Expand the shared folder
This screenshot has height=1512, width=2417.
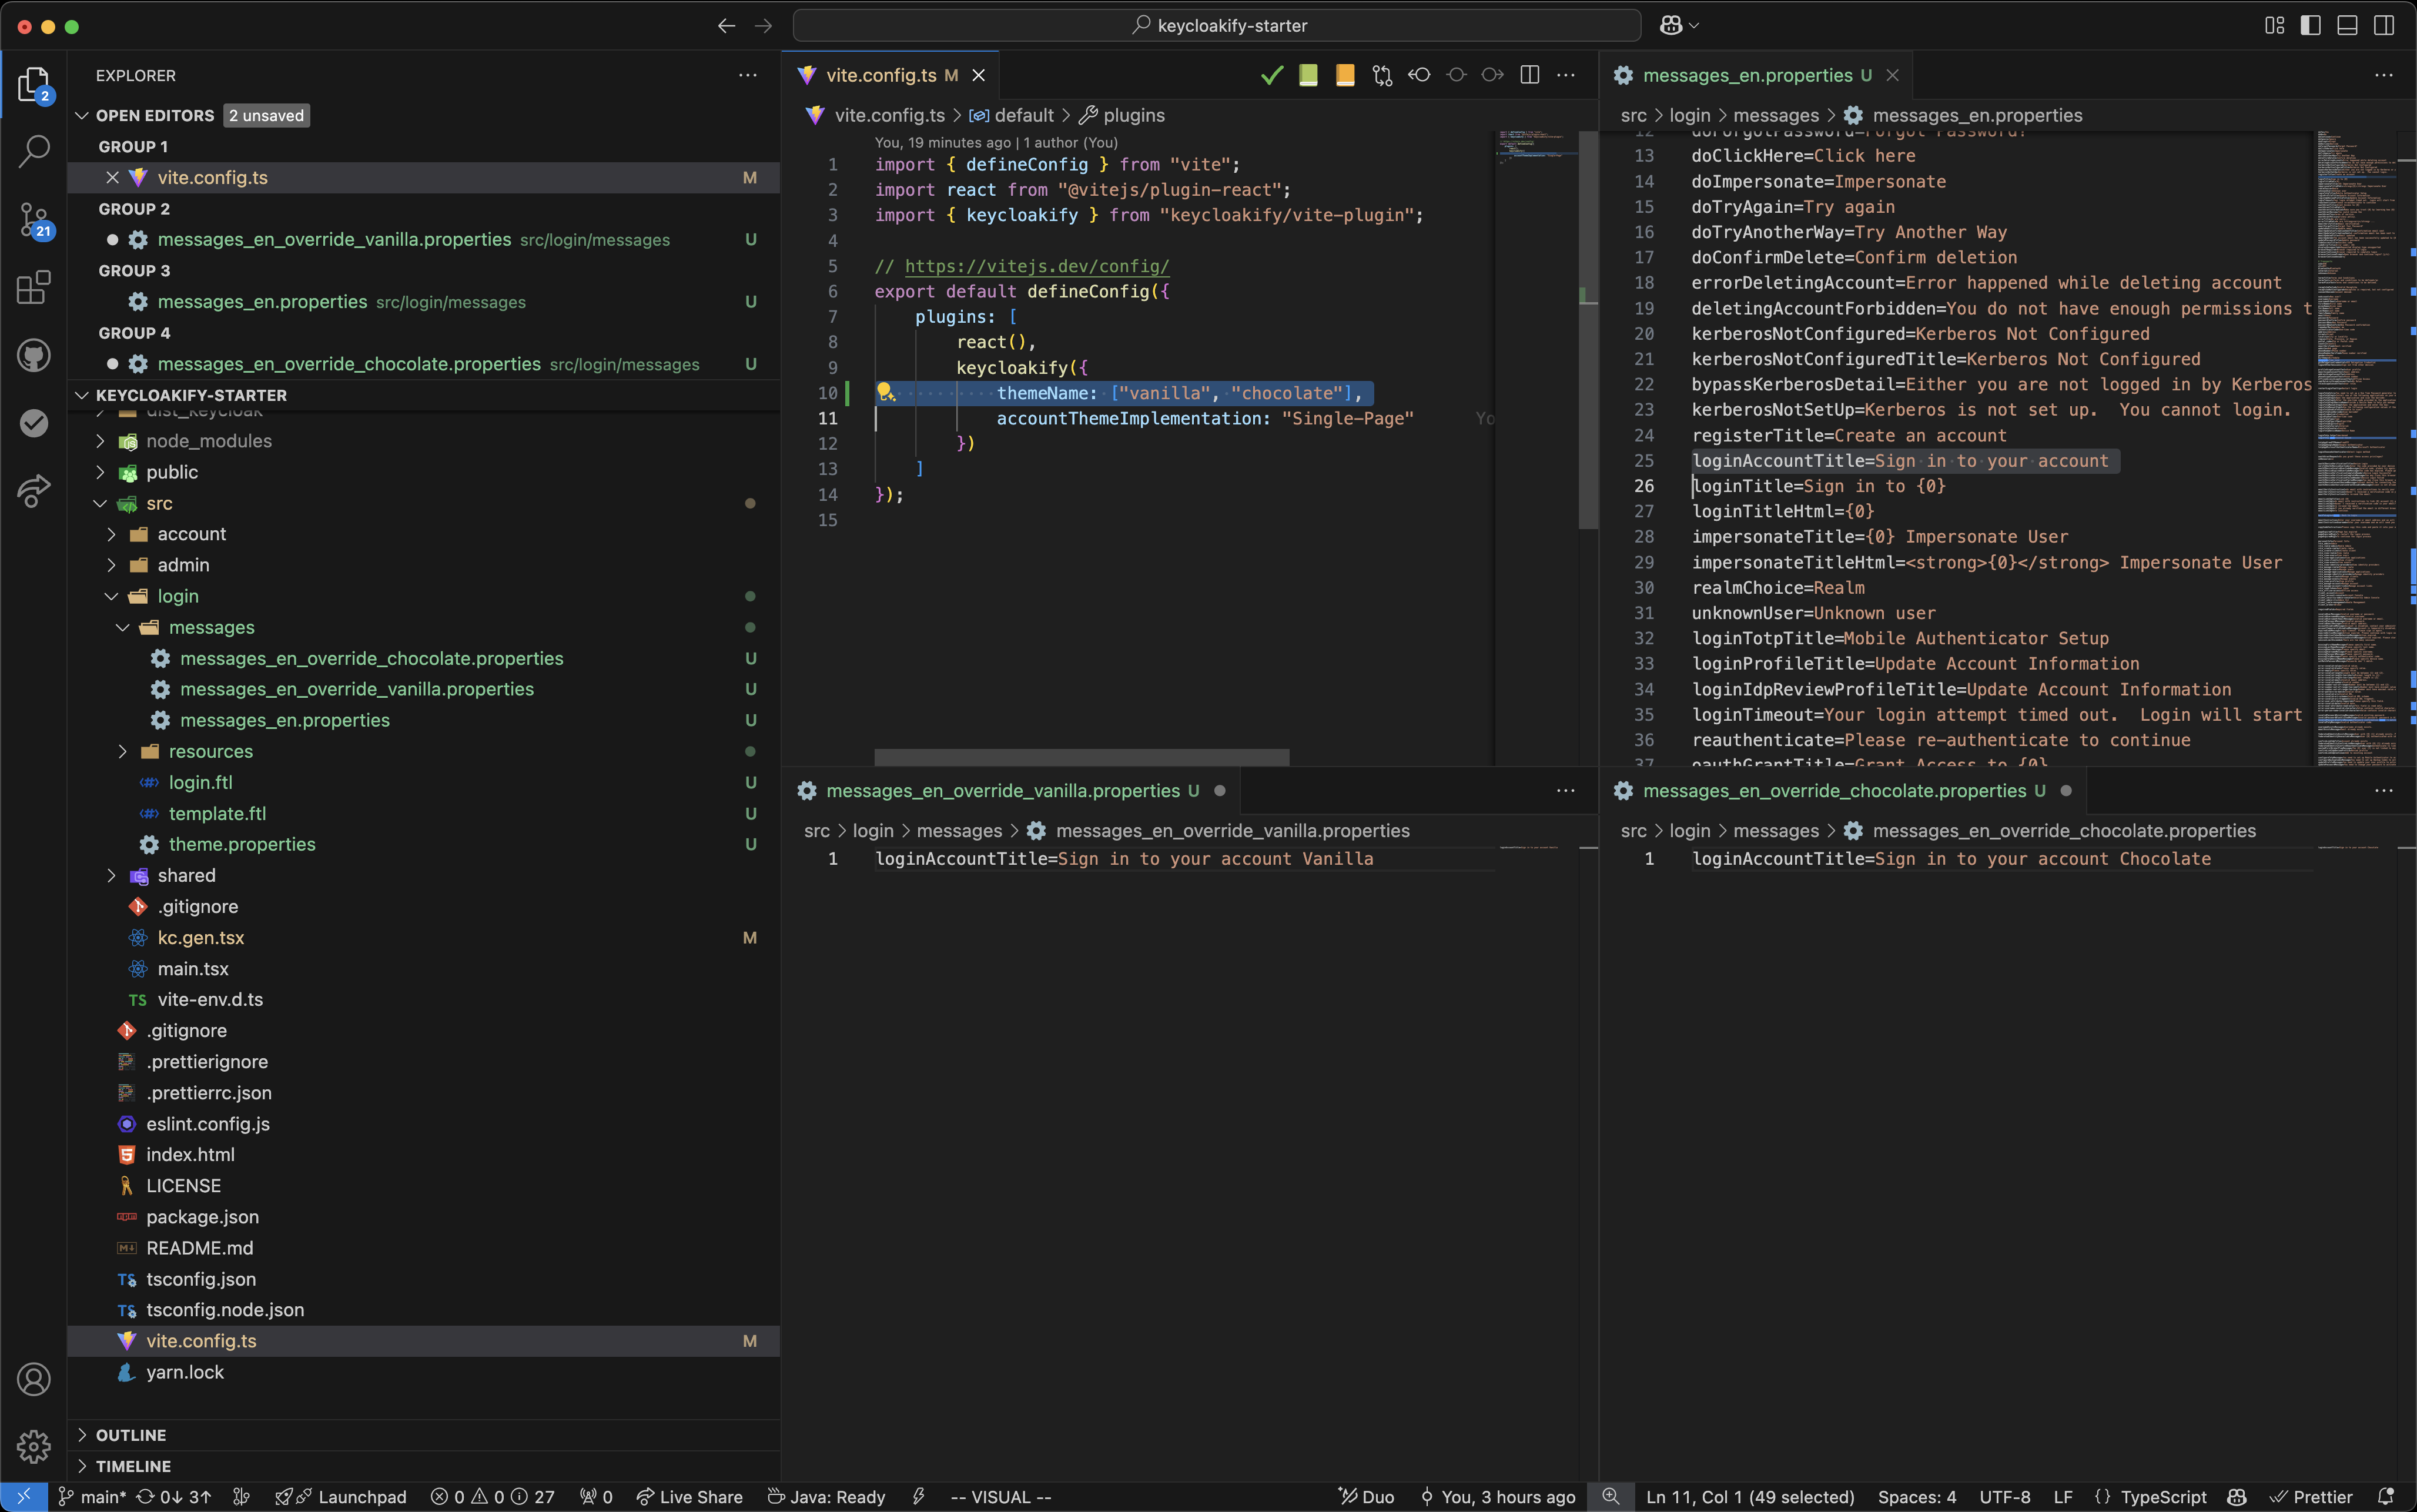coord(188,875)
